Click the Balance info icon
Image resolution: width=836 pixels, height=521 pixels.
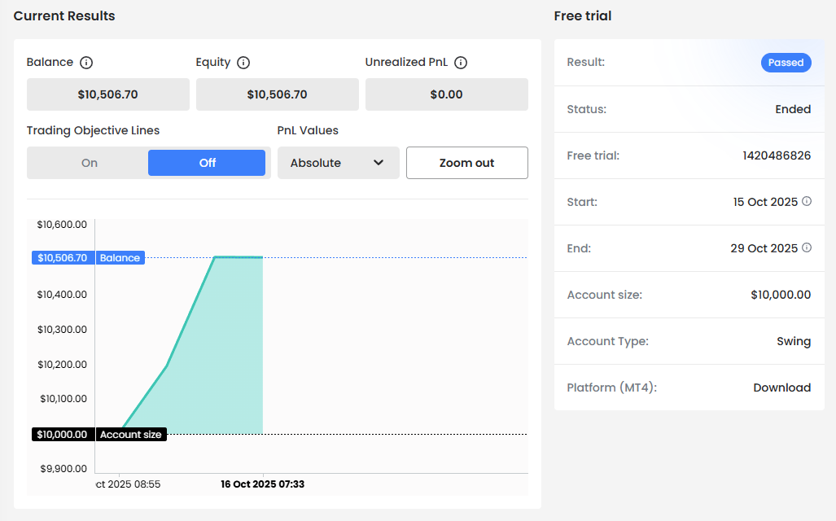pyautogui.click(x=86, y=63)
